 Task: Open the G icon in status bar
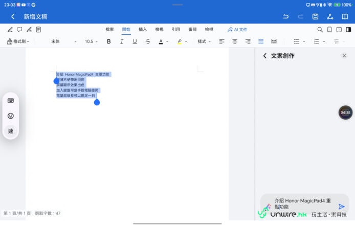click(34, 5)
